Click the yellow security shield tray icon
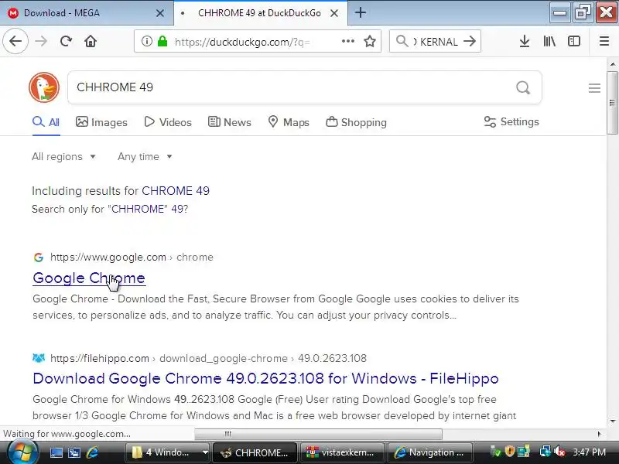This screenshot has height=464, width=619. [x=510, y=452]
